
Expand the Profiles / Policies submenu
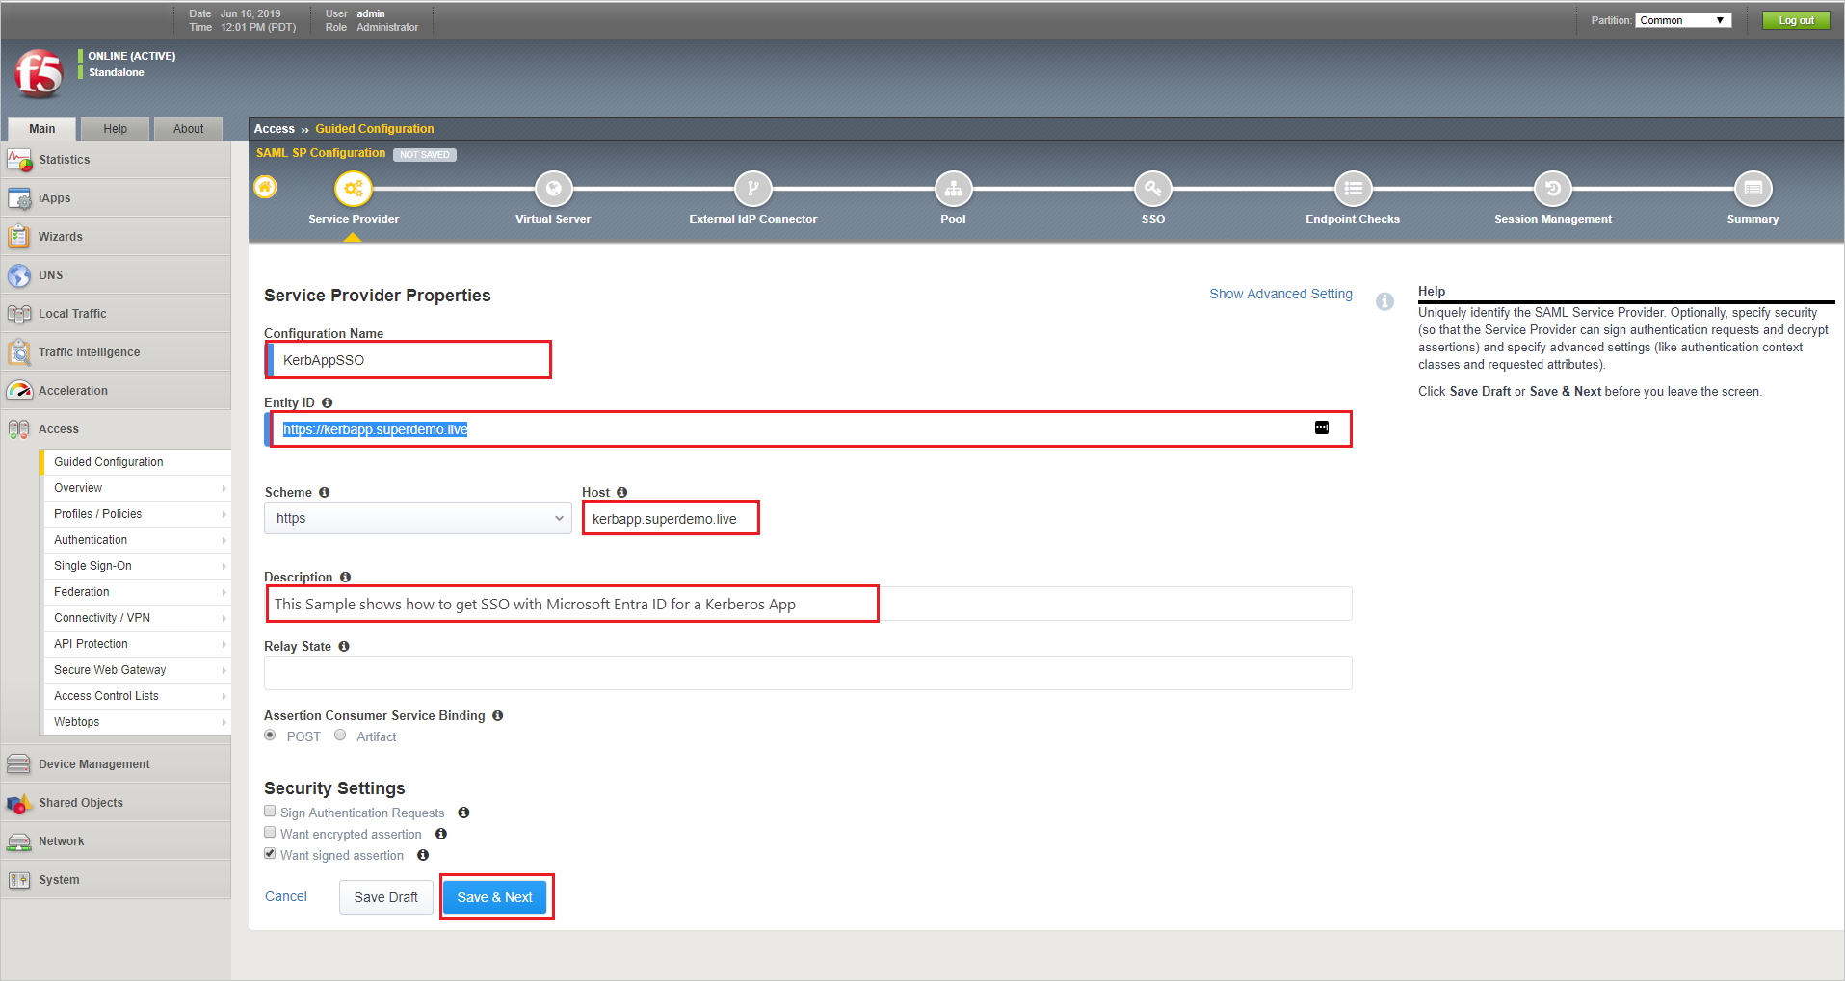pyautogui.click(x=224, y=514)
